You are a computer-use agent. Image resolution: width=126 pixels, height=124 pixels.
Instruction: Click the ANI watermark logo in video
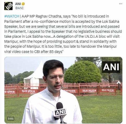tap(111, 67)
